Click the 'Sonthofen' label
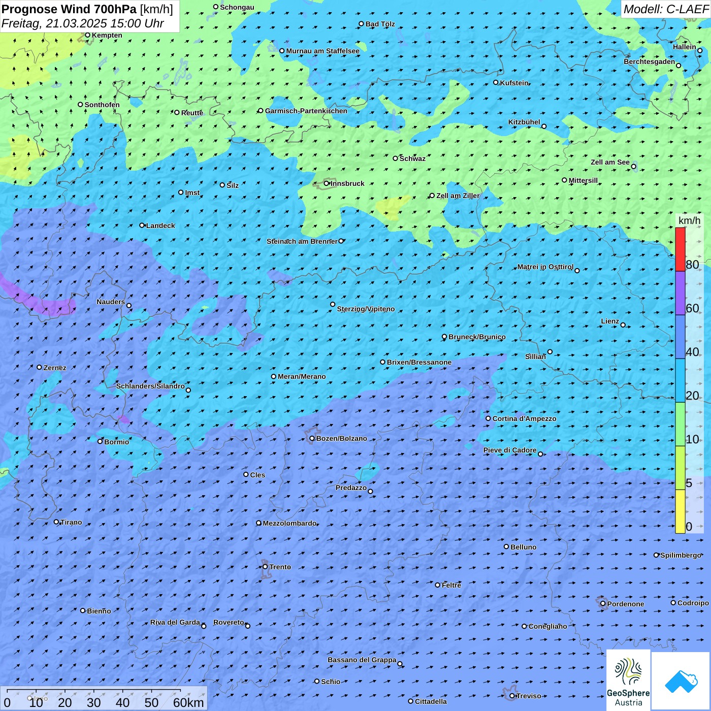711x711 pixels. pos(103,105)
